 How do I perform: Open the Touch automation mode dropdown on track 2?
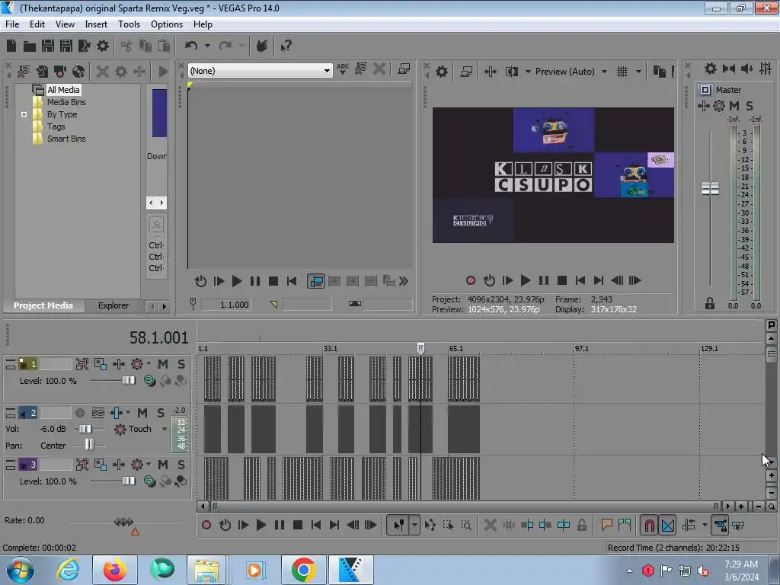point(165,429)
